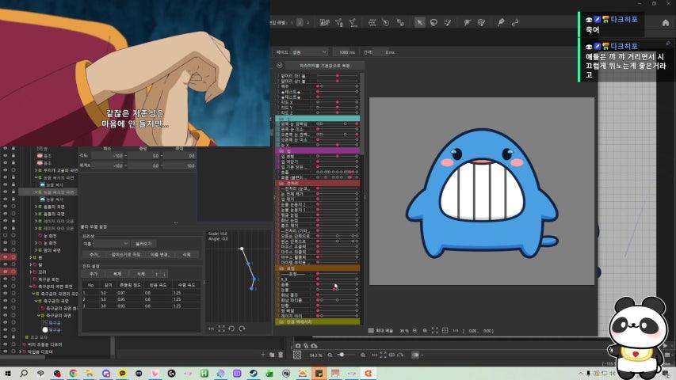Image resolution: width=676 pixels, height=380 pixels.
Task: Click the pen-shaped tool icon in top toolbar
Action: coord(501,22)
